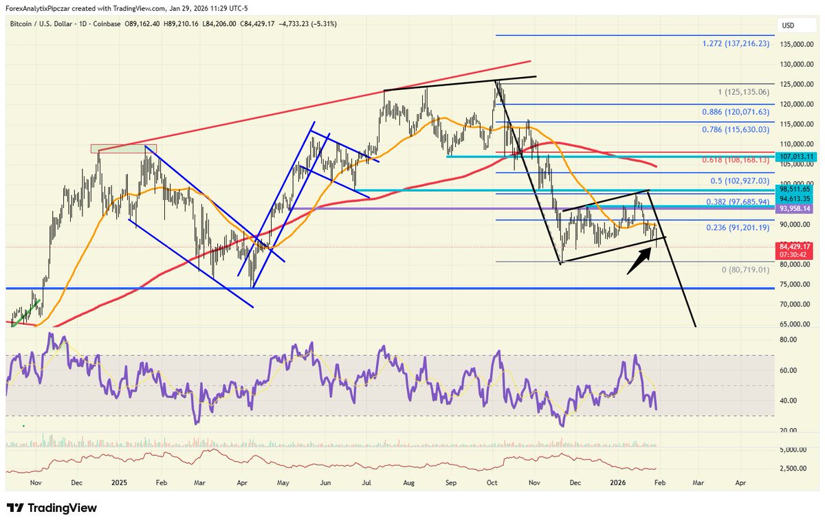Click the change value −4,733.23 (−5.31%)
The width and height of the screenshot is (825, 525).
307,23
